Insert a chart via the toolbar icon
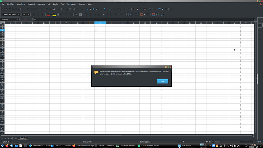This screenshot has width=263, height=148. coord(125,9)
